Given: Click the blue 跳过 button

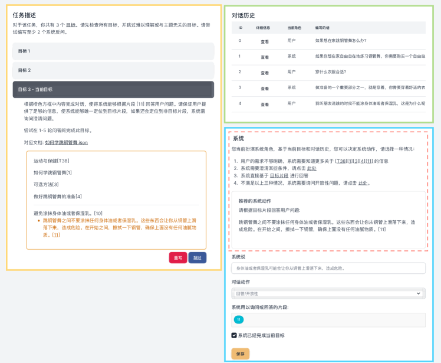Looking at the screenshot, I should [198, 258].
